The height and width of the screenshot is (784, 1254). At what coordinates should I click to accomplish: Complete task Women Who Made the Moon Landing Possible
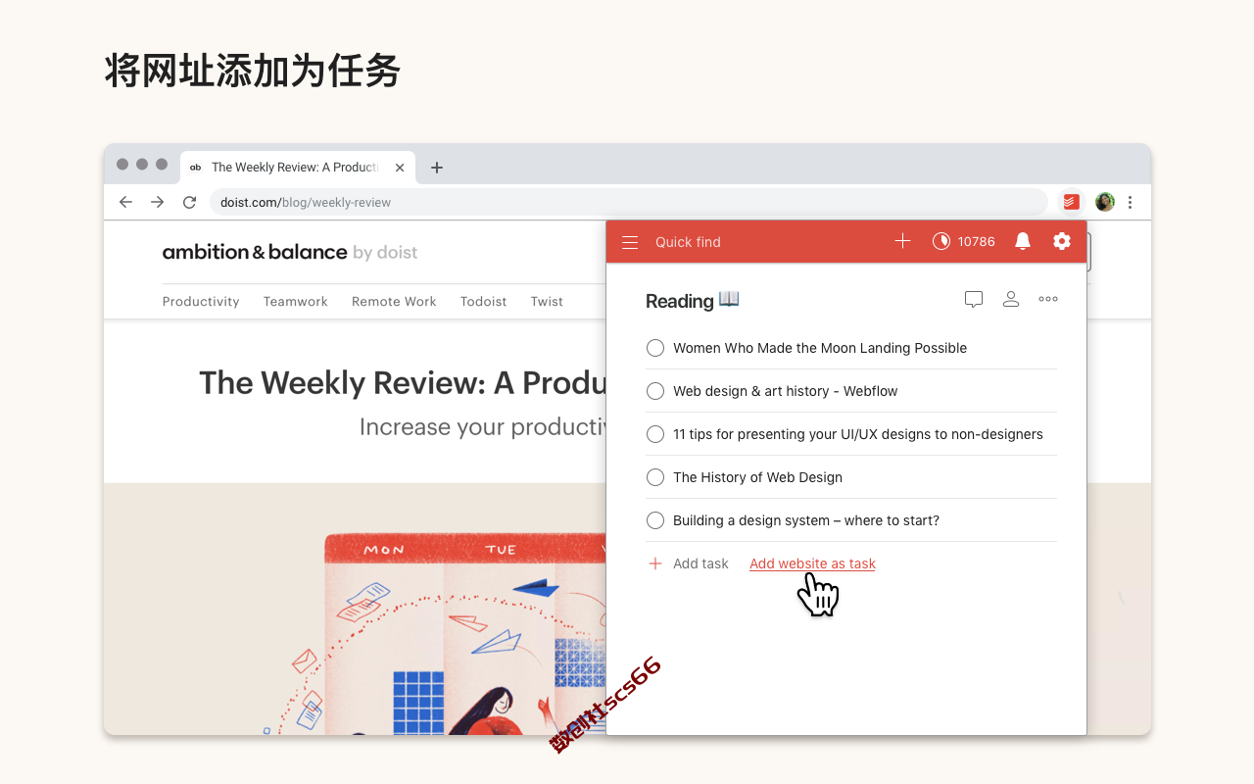tap(655, 348)
